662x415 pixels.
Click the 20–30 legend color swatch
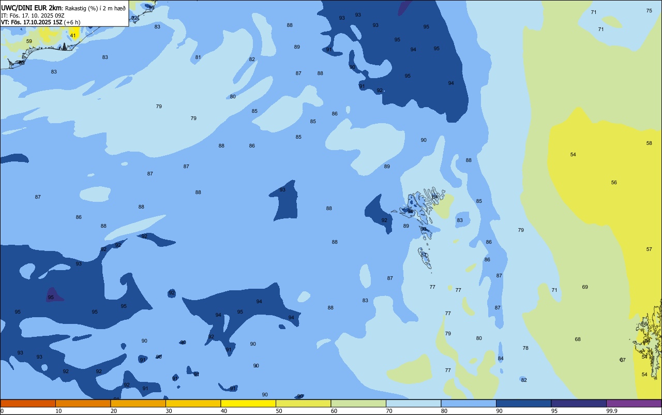[x=138, y=403]
